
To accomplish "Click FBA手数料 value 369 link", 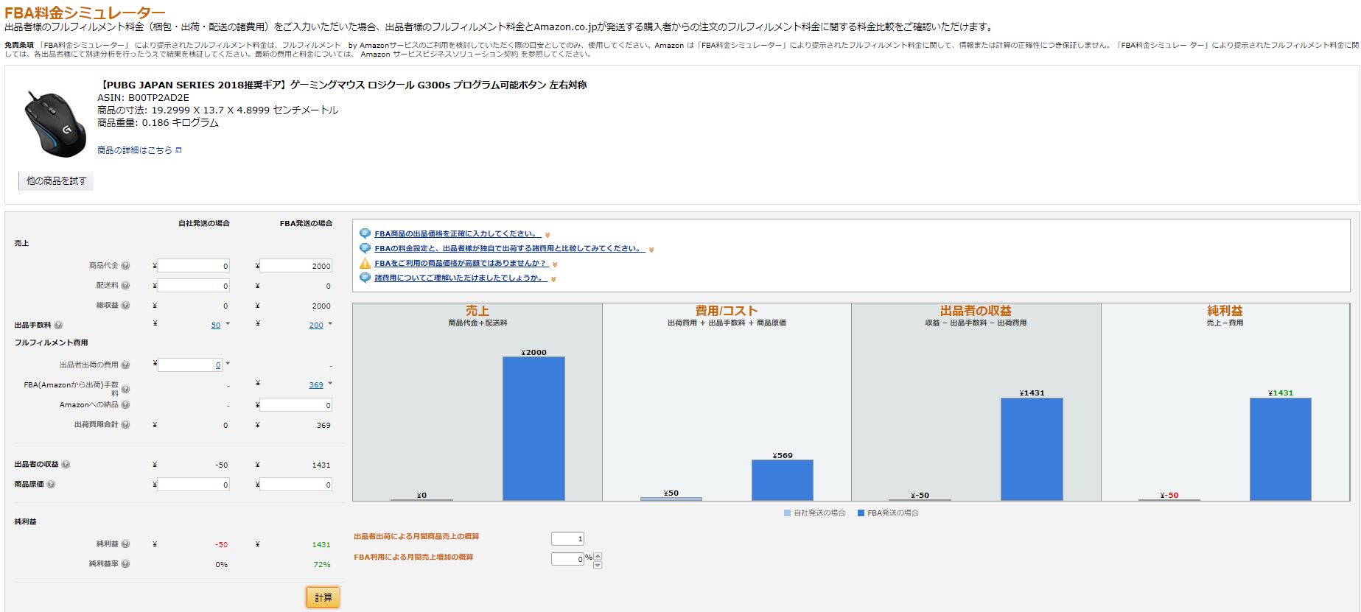I will (x=316, y=385).
